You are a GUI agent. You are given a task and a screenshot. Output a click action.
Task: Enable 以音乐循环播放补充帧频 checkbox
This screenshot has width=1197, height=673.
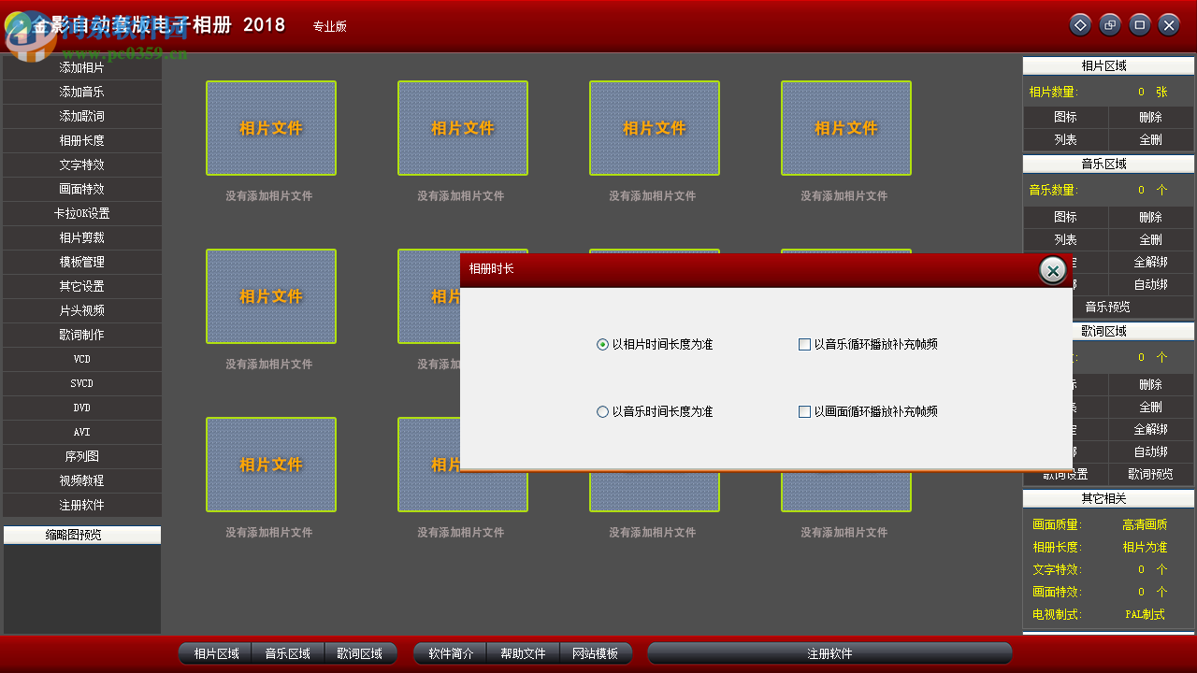tap(868, 345)
